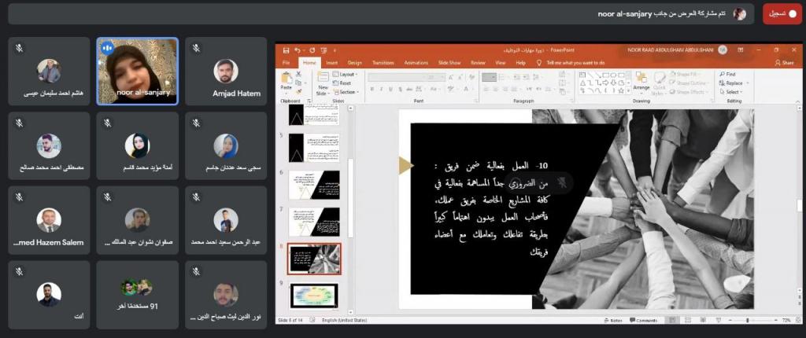This screenshot has height=338, width=806.
Task: Click the unpin icon over the shared slide
Action: [561, 182]
